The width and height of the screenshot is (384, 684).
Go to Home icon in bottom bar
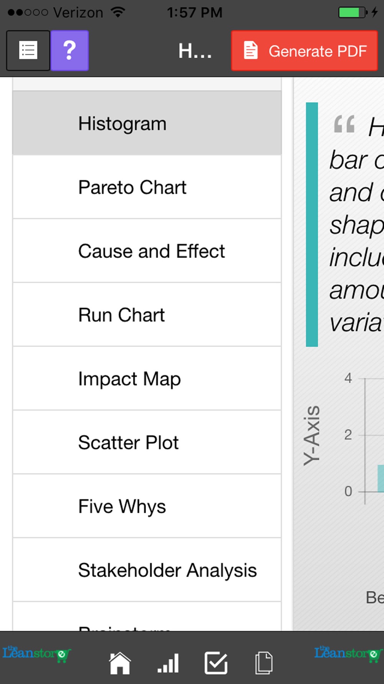(120, 663)
